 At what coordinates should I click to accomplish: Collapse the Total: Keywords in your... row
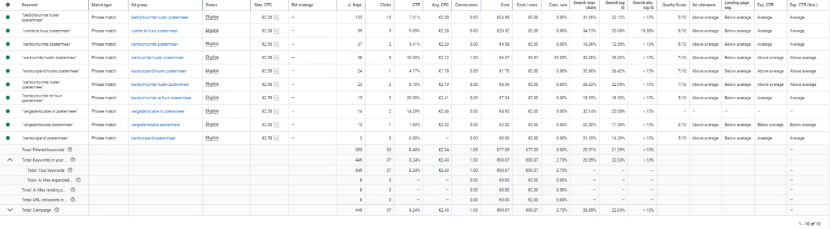click(10, 159)
